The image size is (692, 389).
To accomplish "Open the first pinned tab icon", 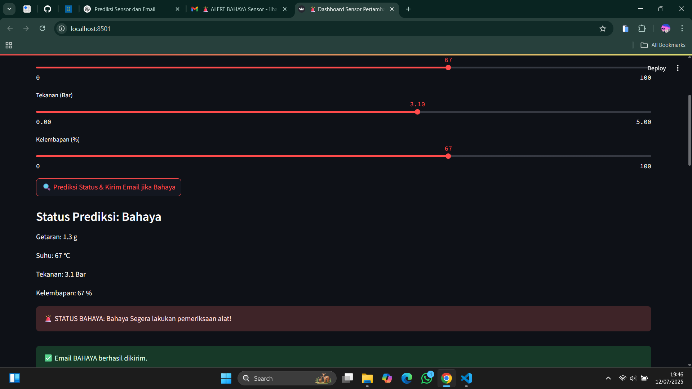I will [x=27, y=9].
